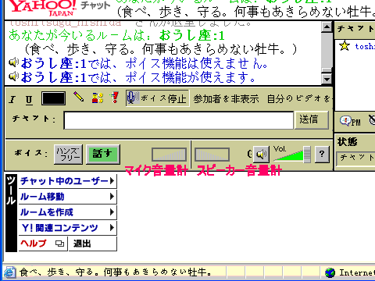Mute the speaker icon button
375x281 pixels.
pyautogui.click(x=261, y=155)
